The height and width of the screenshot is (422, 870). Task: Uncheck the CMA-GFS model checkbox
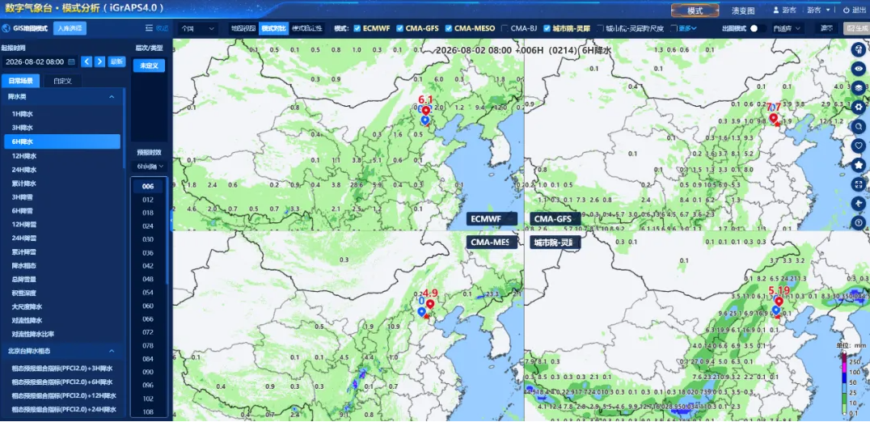(400, 28)
